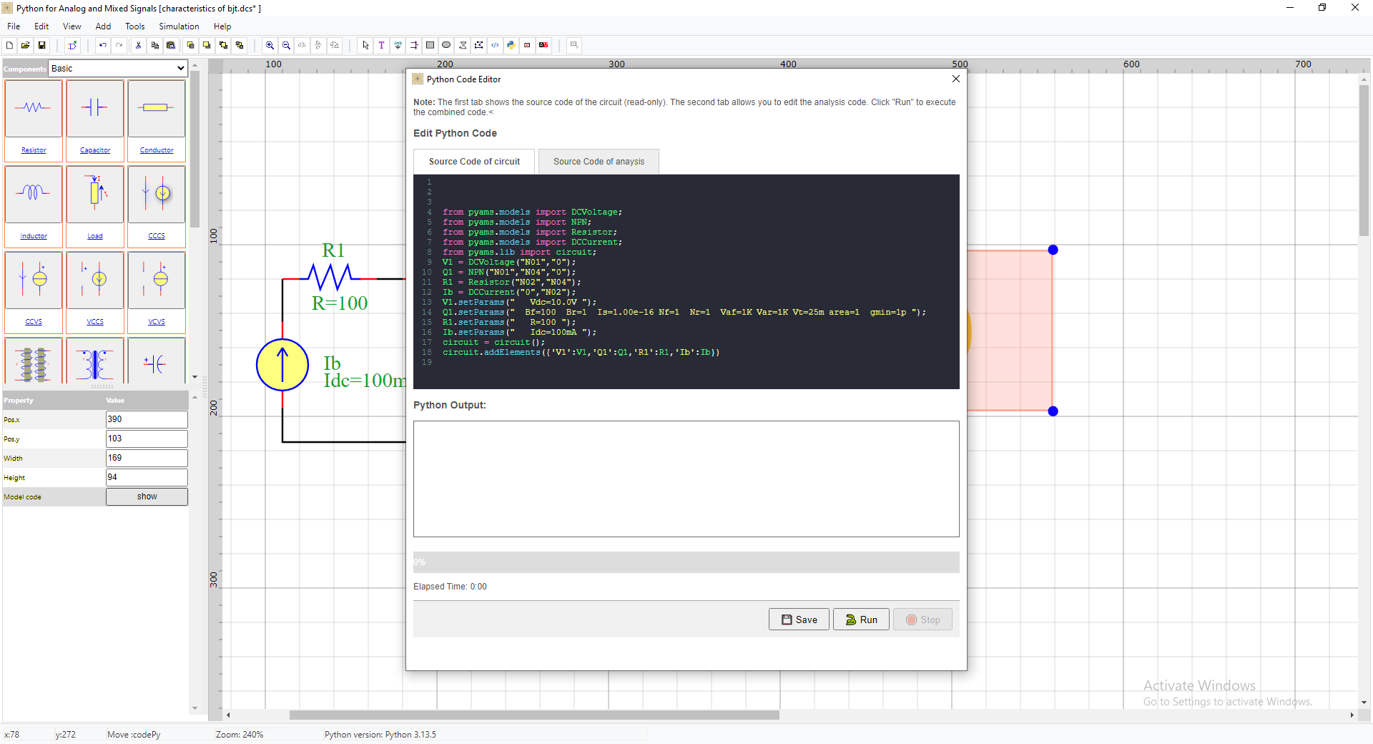Switch to Source Code of circuit tab

click(x=474, y=162)
